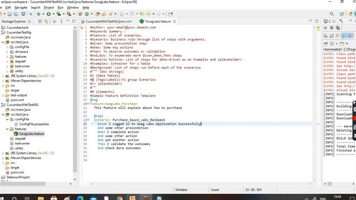356x200 pixels.
Task: Open the Navigate menu
Action: (x=21, y=7)
